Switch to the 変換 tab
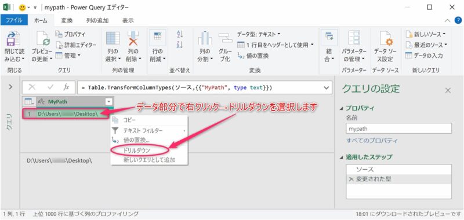464x220 pixels. (x=67, y=20)
